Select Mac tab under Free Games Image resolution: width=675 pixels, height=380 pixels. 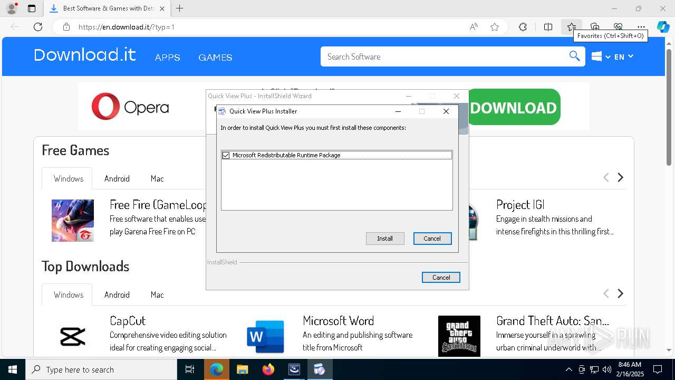157,178
